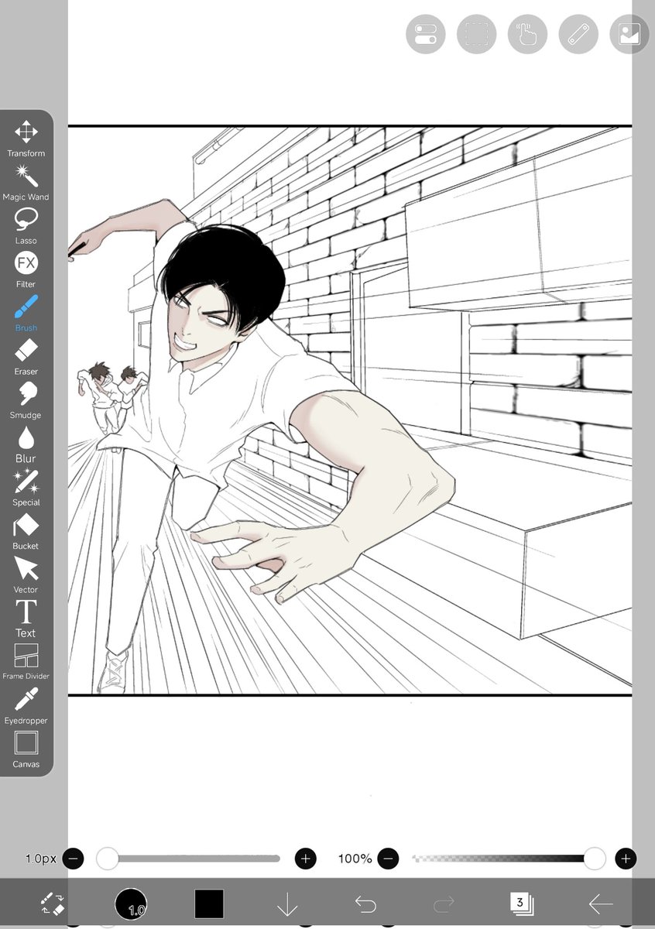The width and height of the screenshot is (655, 929).
Task: Switch between brush and eraser icon
Action: point(53,903)
